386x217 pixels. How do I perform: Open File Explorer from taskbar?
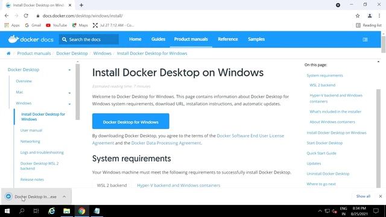pos(66,211)
